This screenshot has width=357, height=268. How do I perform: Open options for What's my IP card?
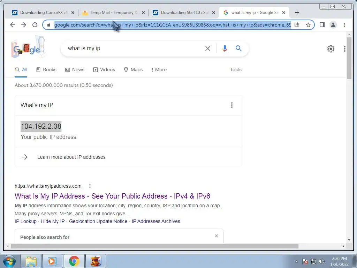[x=232, y=105]
